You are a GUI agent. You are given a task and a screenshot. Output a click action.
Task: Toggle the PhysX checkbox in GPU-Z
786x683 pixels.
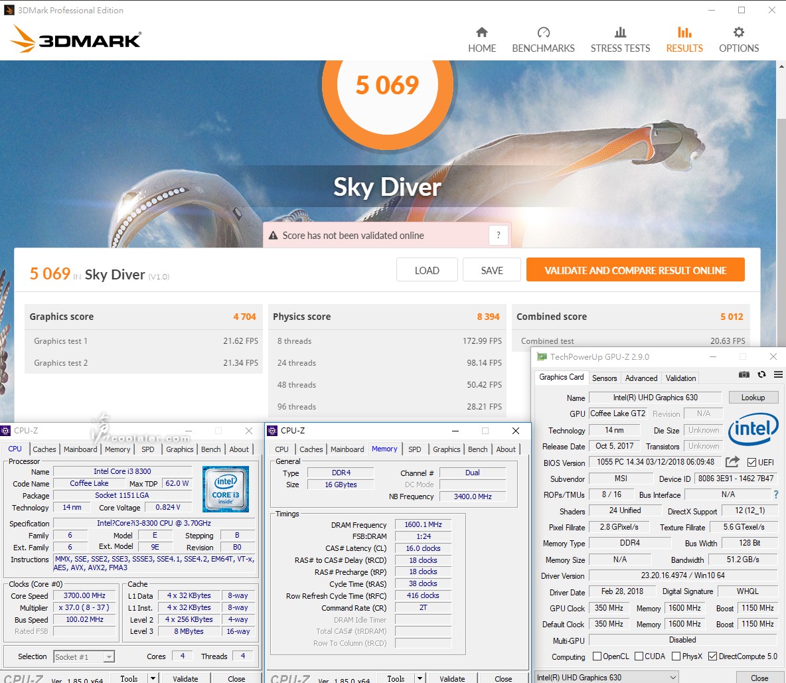(676, 656)
